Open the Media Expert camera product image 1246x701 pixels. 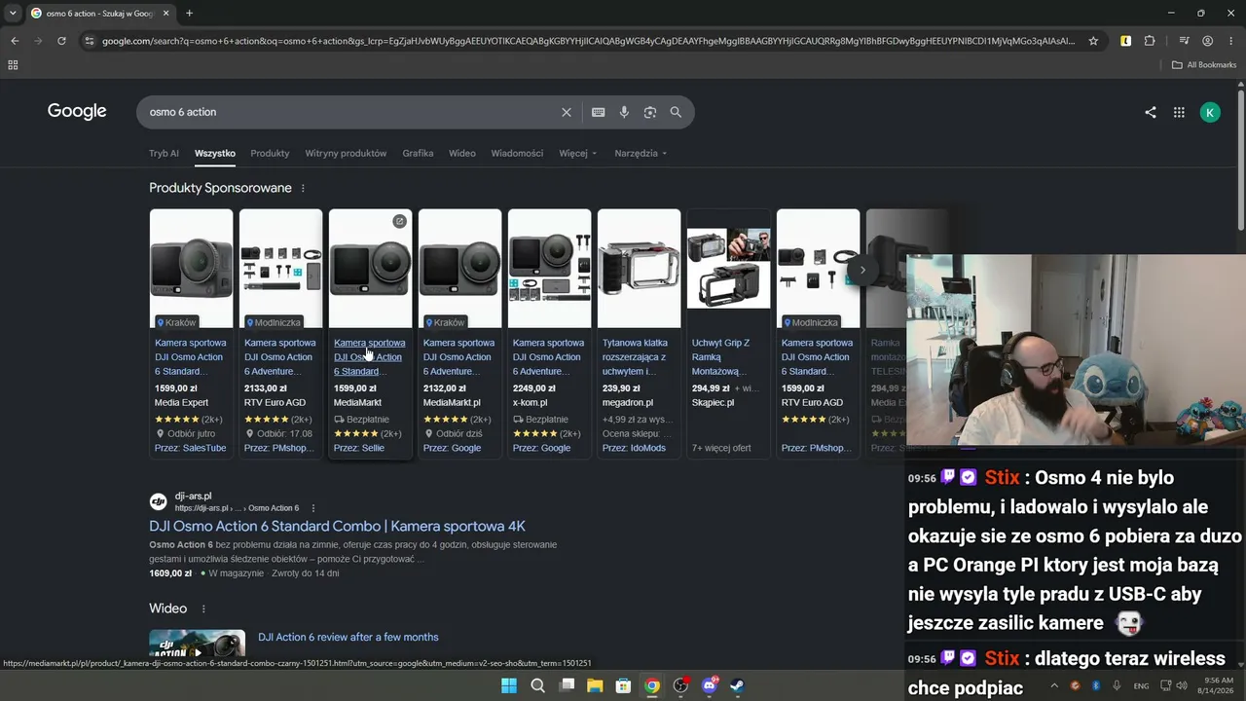[191, 269]
